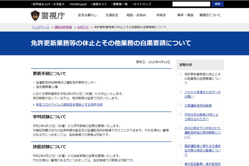Open 警視庁について menu

click(x=210, y=15)
